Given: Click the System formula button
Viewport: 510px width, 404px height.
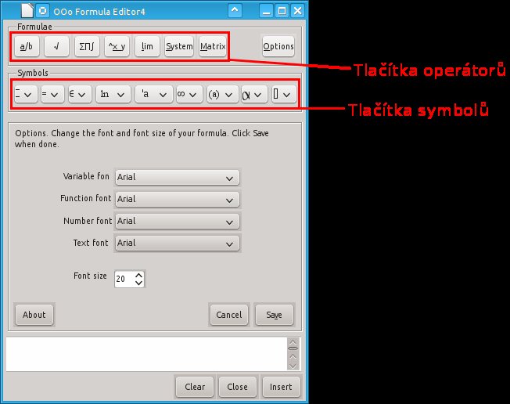Looking at the screenshot, I should point(179,46).
